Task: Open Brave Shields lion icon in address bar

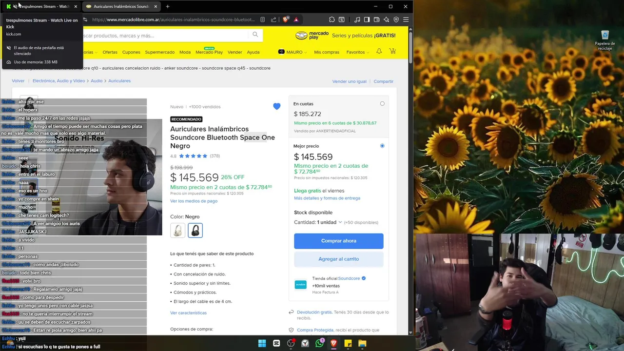Action: click(286, 19)
